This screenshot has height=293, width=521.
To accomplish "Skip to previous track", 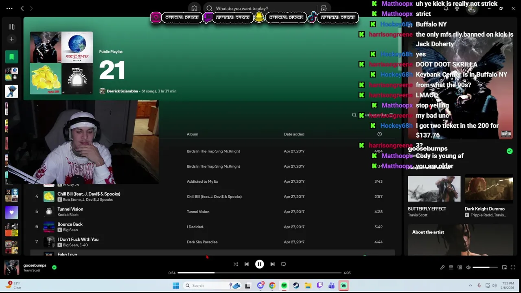I will tap(247, 264).
